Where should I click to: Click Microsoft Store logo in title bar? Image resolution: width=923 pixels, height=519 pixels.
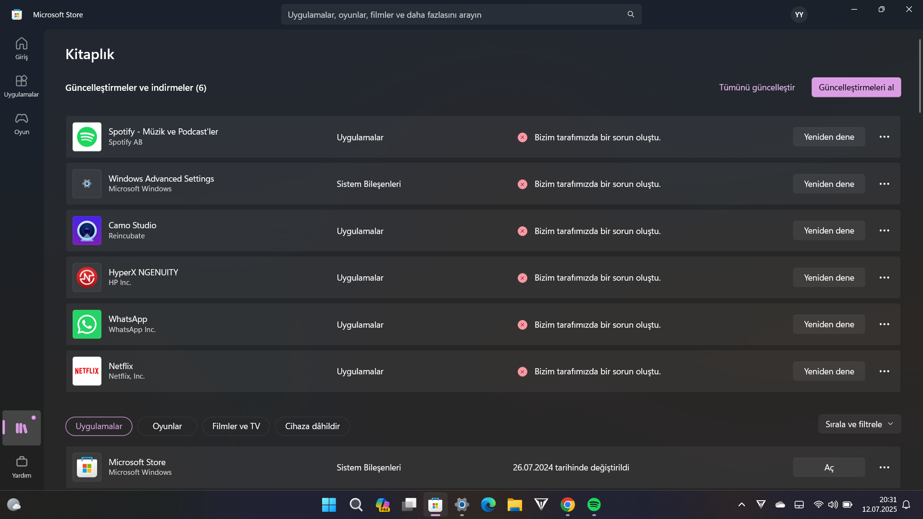(x=17, y=14)
